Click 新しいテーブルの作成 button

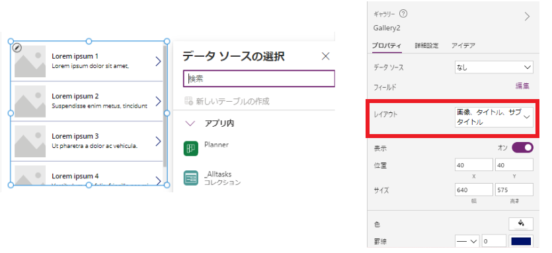pos(227,101)
